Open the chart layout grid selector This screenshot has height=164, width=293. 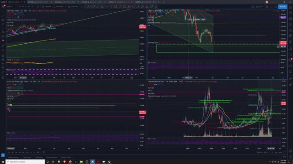[x=253, y=6]
